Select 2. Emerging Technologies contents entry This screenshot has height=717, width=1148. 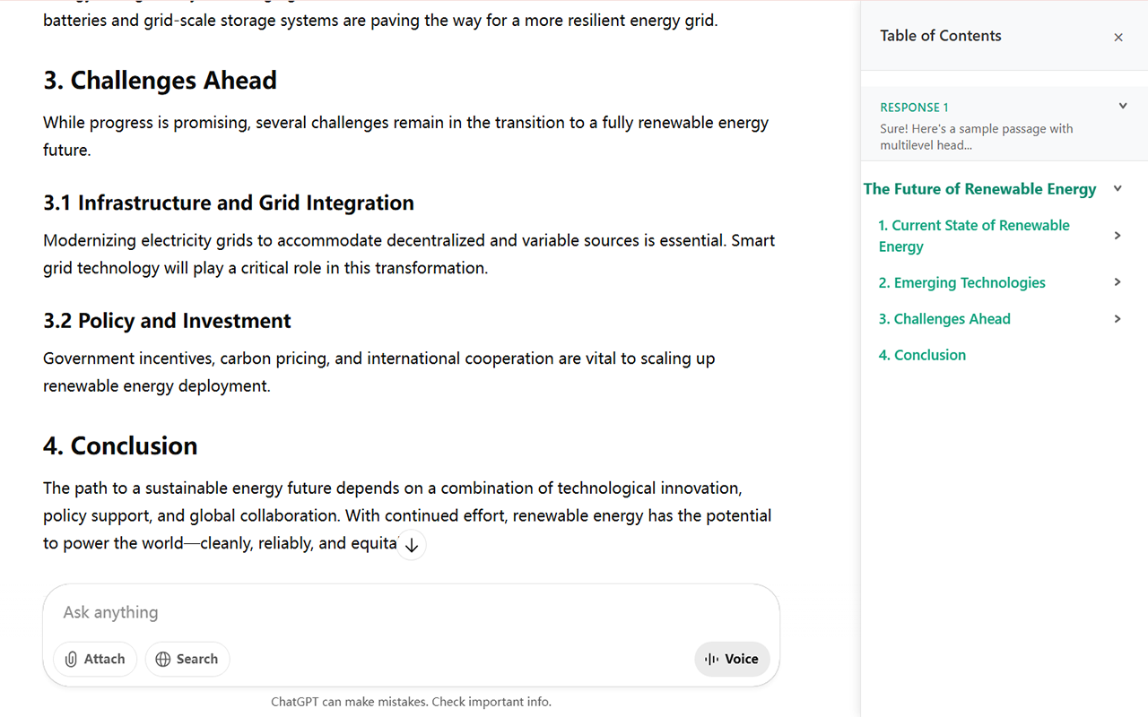pyautogui.click(x=961, y=282)
